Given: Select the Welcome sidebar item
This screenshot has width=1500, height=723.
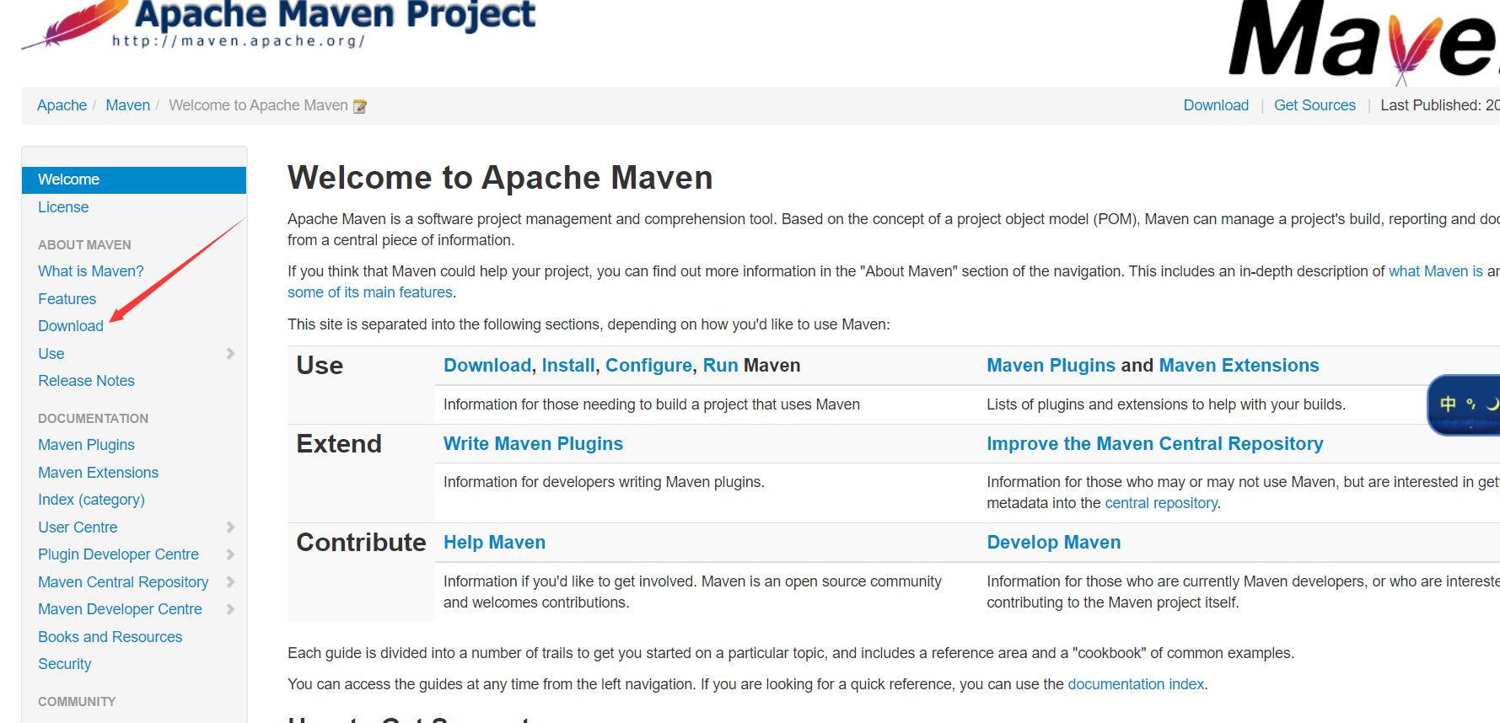Looking at the screenshot, I should coord(134,179).
